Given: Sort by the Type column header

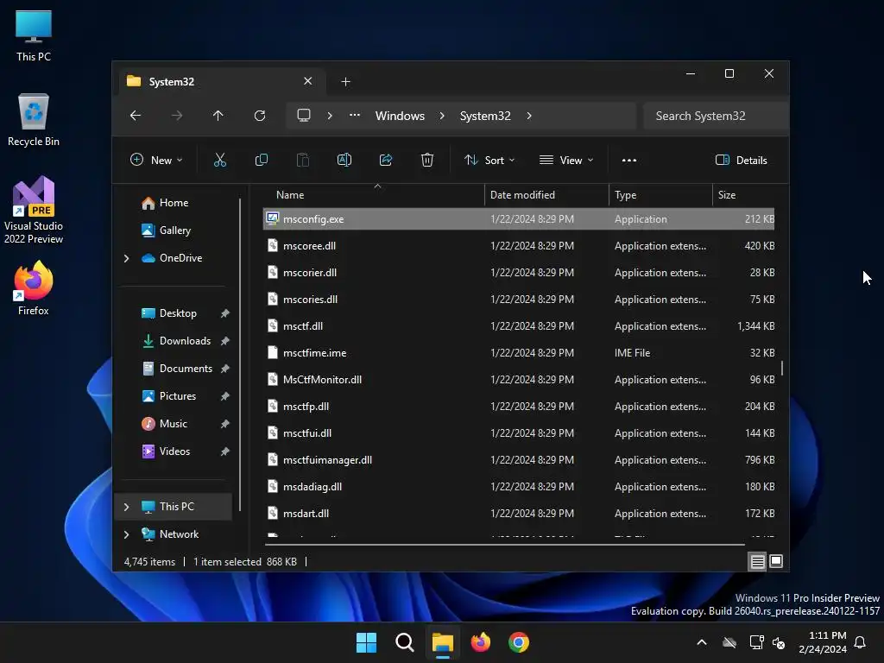Looking at the screenshot, I should click(x=660, y=195).
